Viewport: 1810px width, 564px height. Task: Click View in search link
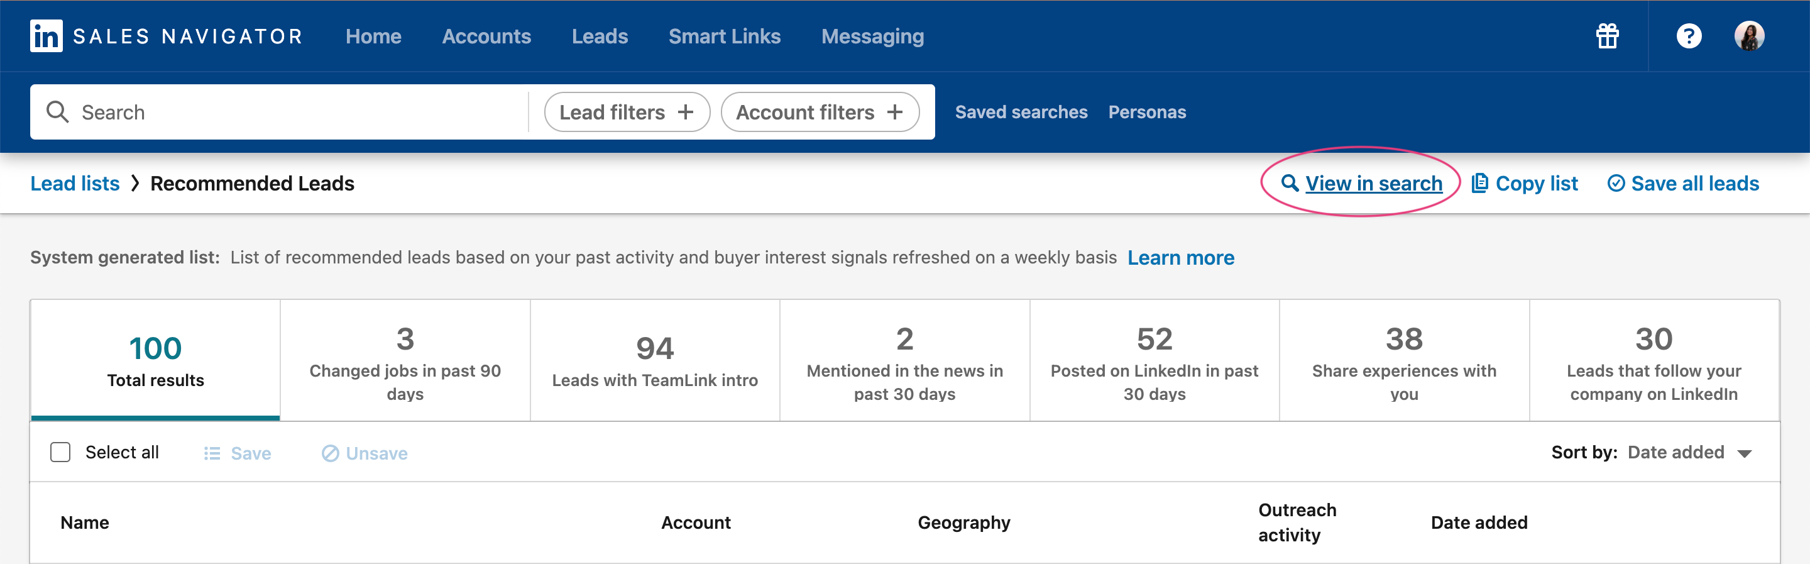pos(1362,184)
